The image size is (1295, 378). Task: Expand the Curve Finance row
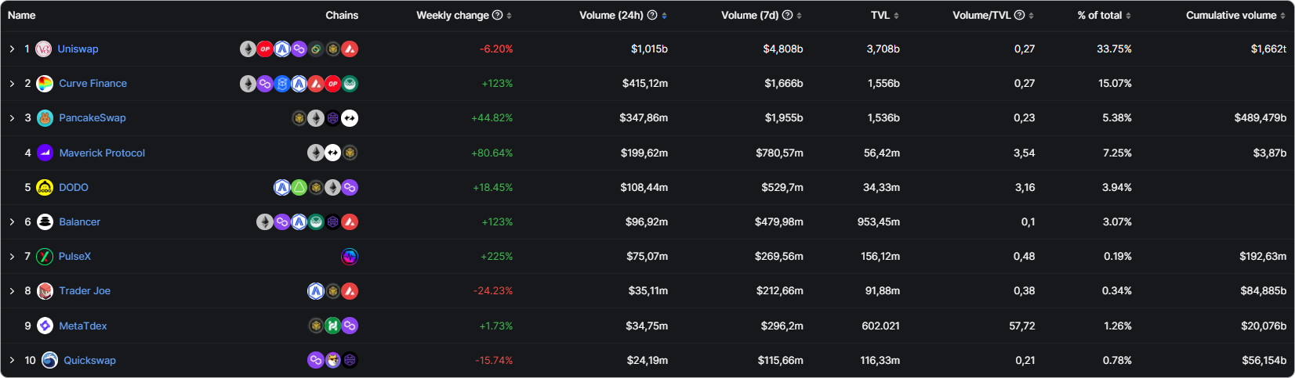(13, 84)
